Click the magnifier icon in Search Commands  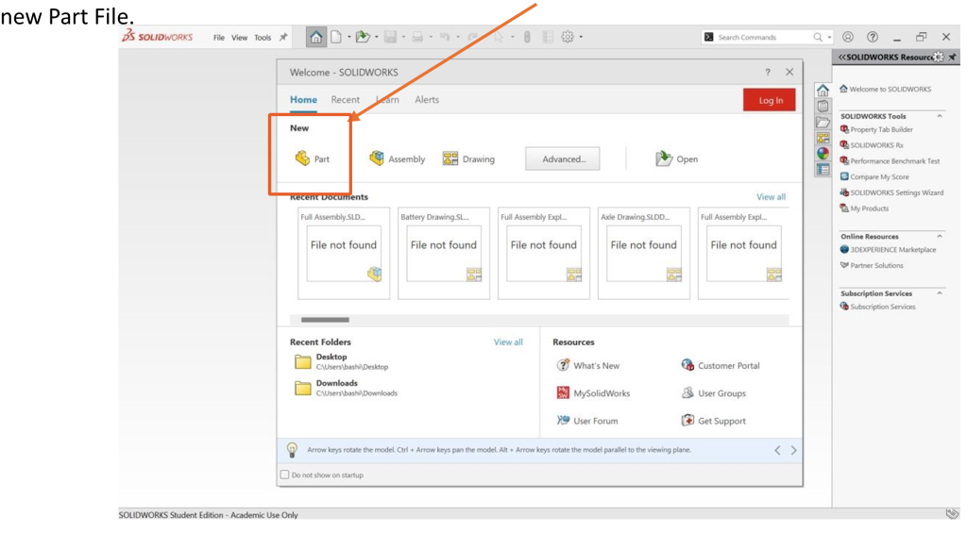point(818,37)
